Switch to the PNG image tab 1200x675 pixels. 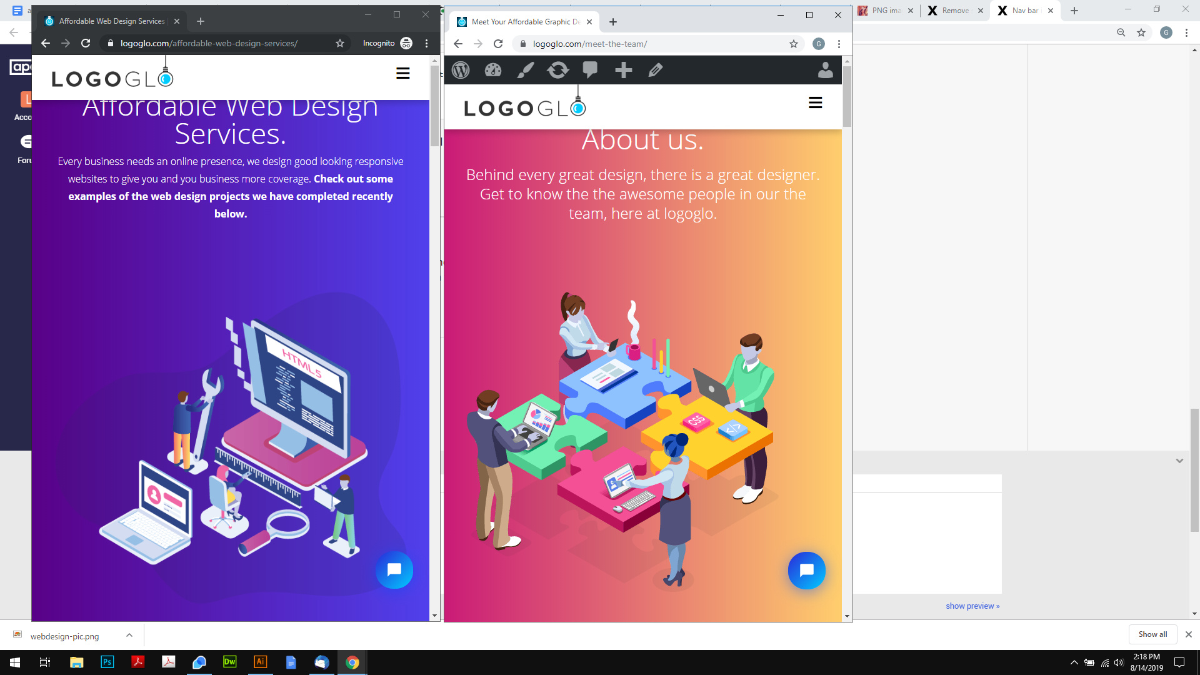coord(886,11)
